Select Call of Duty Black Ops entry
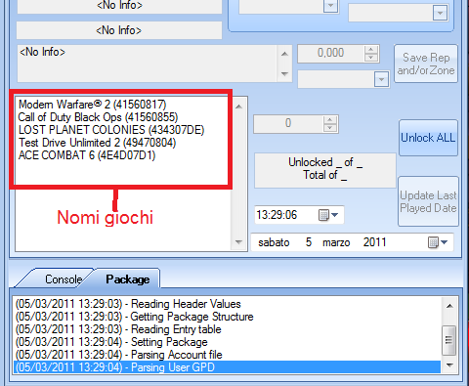Image resolution: width=469 pixels, height=386 pixels. [98, 117]
